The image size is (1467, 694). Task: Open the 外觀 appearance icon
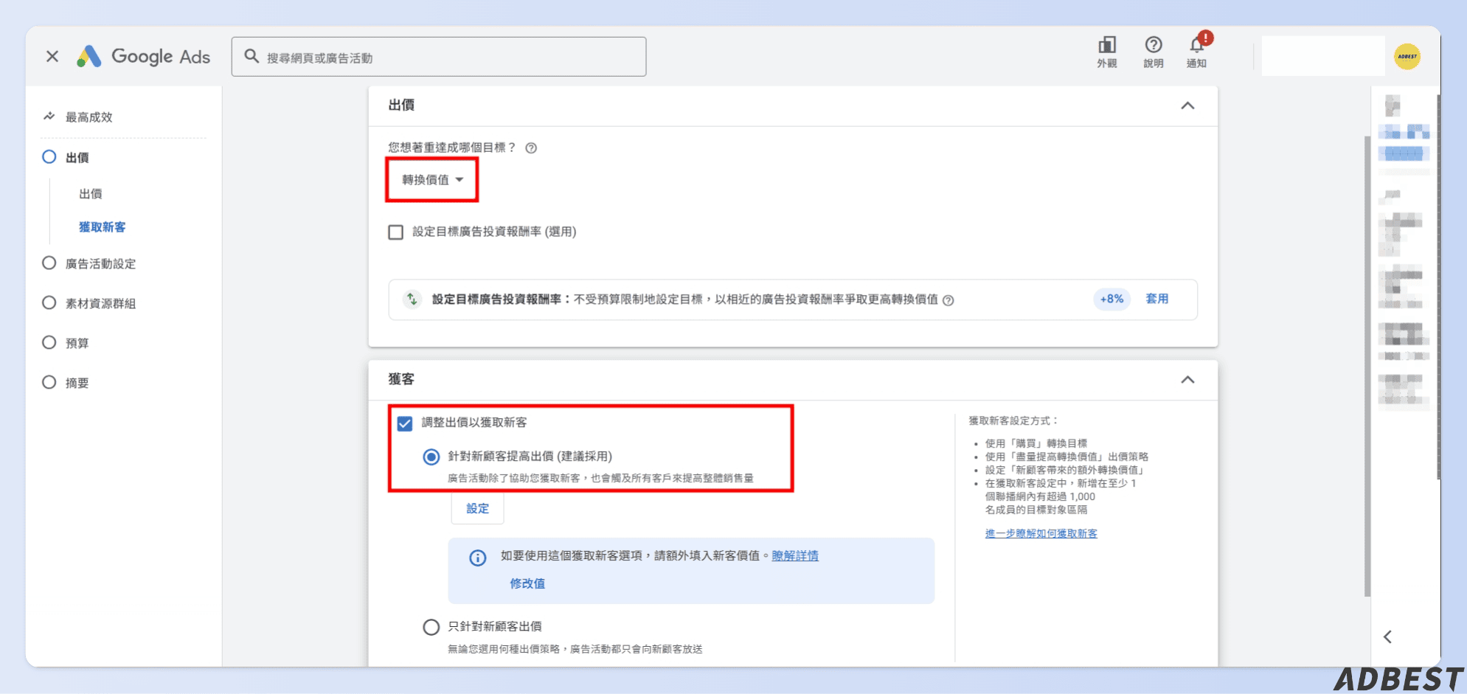pyautogui.click(x=1106, y=52)
